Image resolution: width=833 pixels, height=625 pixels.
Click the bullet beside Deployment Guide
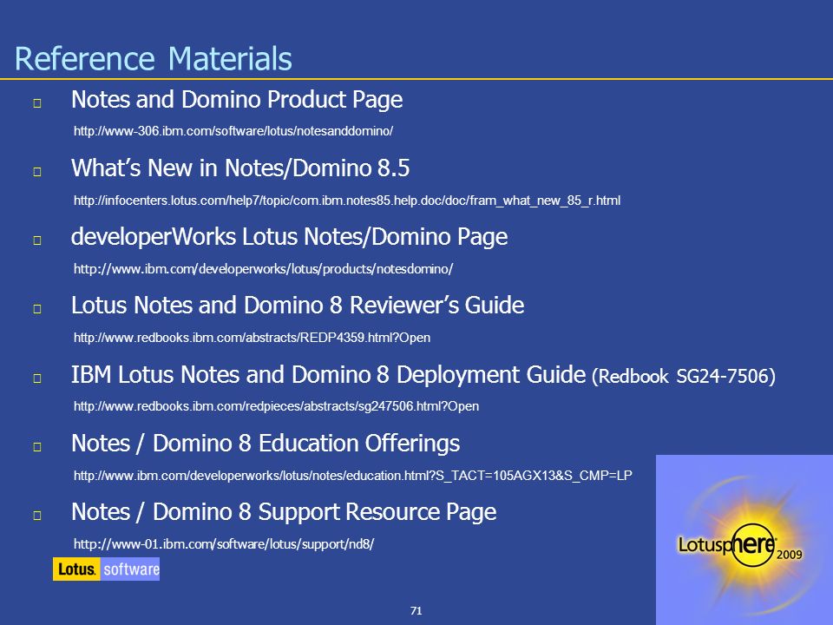37,378
